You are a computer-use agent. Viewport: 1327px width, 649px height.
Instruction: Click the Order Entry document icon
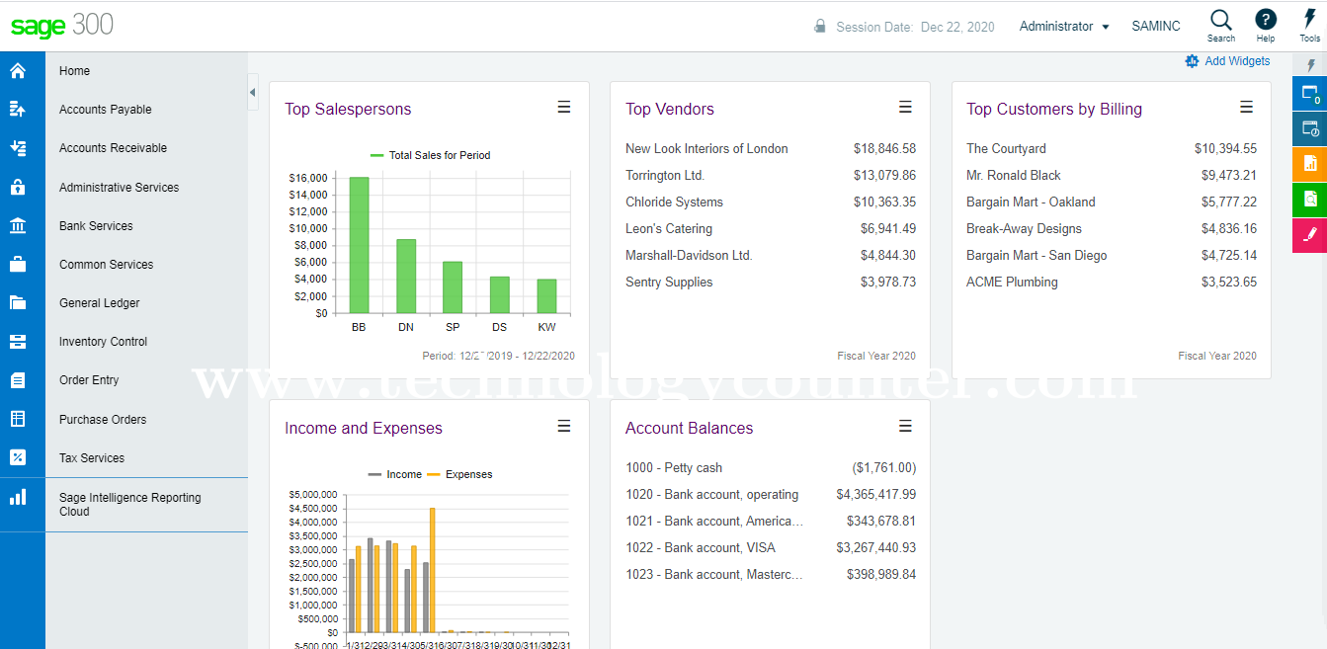click(x=18, y=380)
